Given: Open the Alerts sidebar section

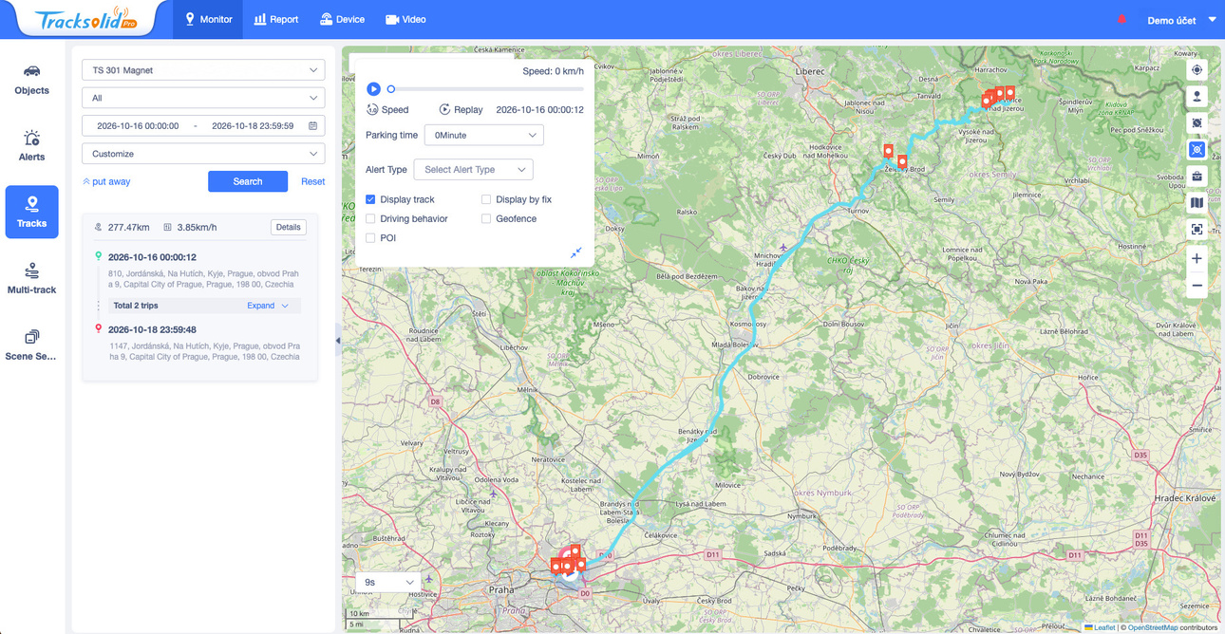Looking at the screenshot, I should point(31,145).
